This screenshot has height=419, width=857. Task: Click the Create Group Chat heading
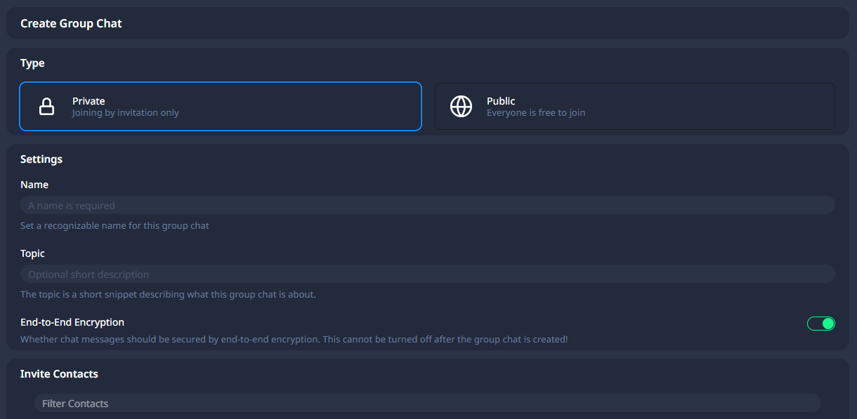tap(71, 23)
